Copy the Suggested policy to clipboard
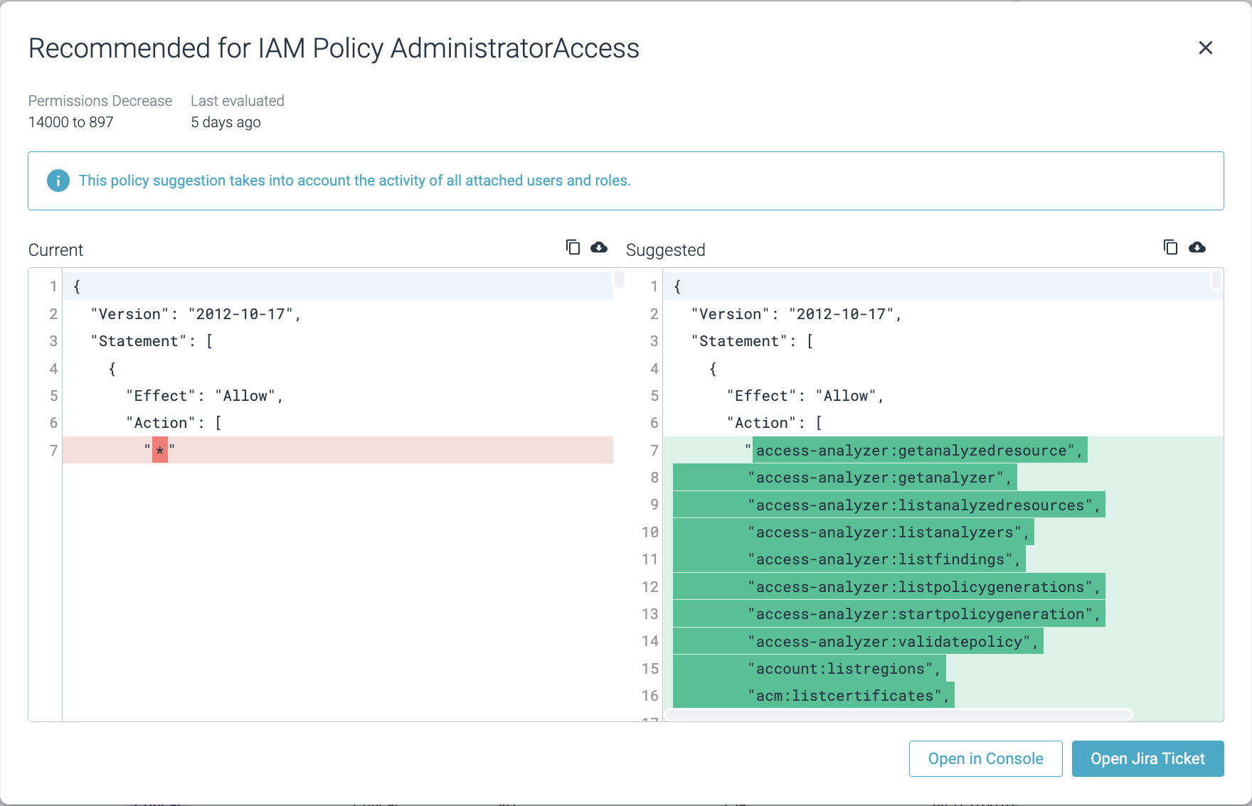The width and height of the screenshot is (1252, 806). pos(1170,247)
